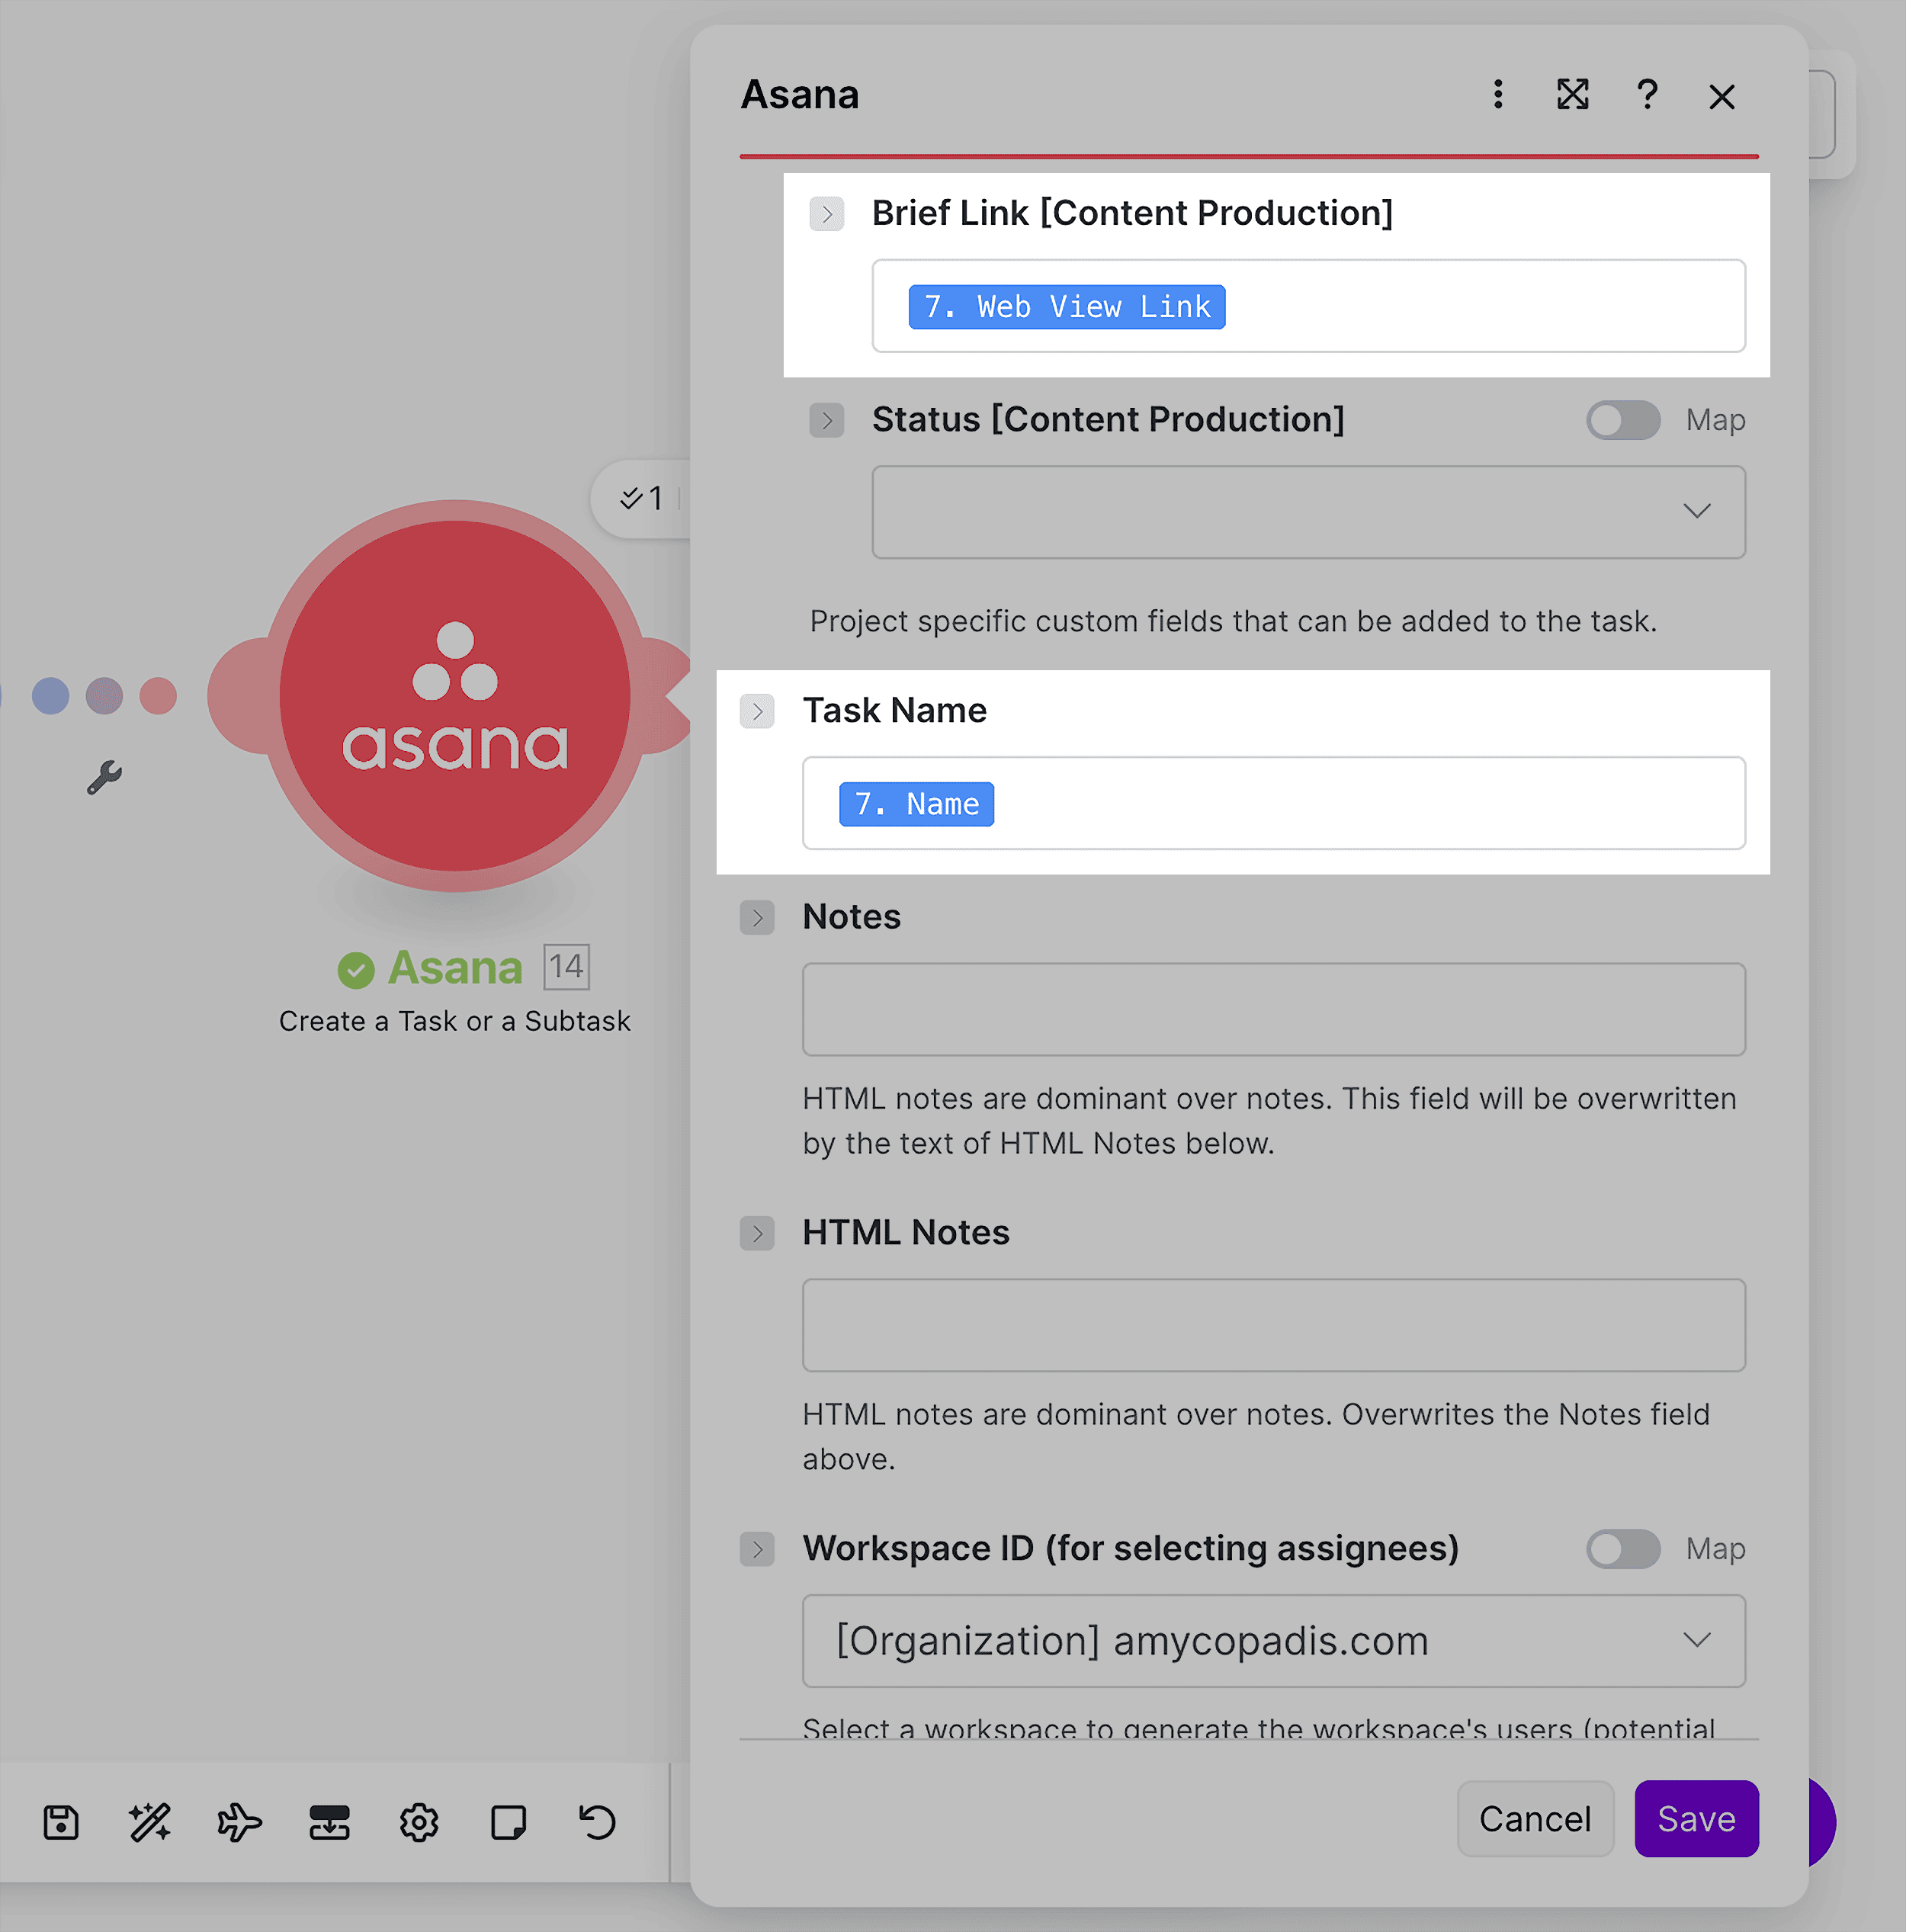Expand the HTML Notes field section
The image size is (1906, 1932).
pos(758,1233)
